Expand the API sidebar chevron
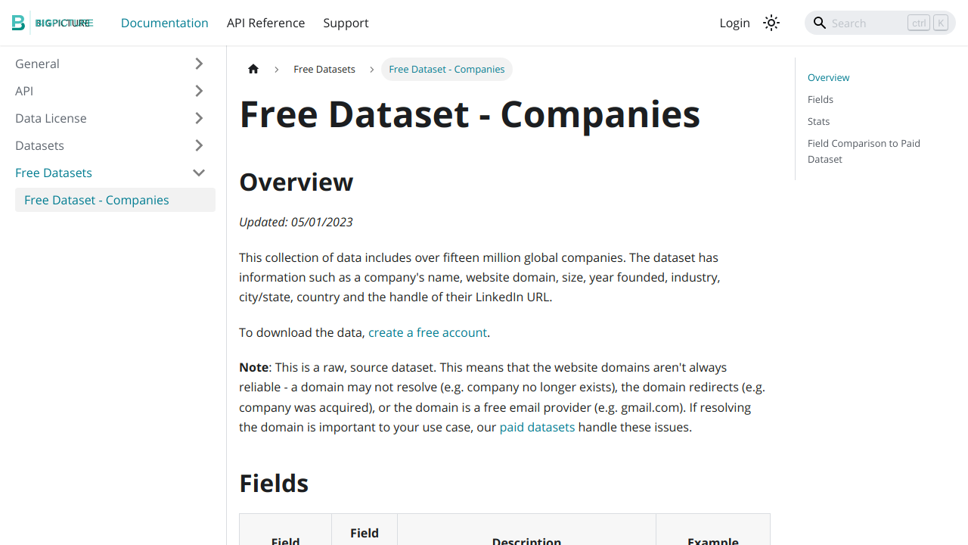Screen dimensions: 968x545 pos(199,91)
